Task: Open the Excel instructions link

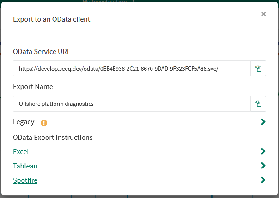Action: 21,152
